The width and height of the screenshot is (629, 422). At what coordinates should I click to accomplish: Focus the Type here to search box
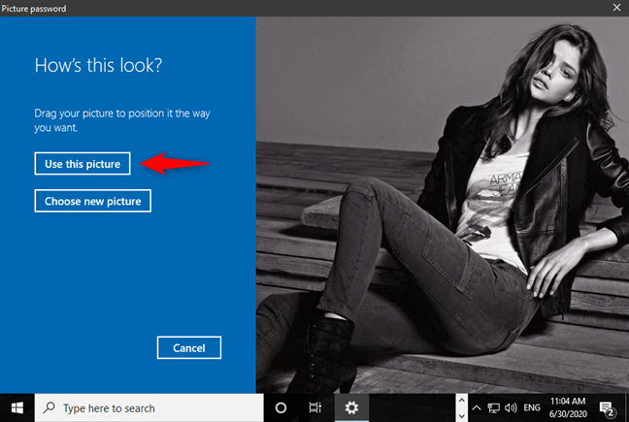(x=149, y=408)
